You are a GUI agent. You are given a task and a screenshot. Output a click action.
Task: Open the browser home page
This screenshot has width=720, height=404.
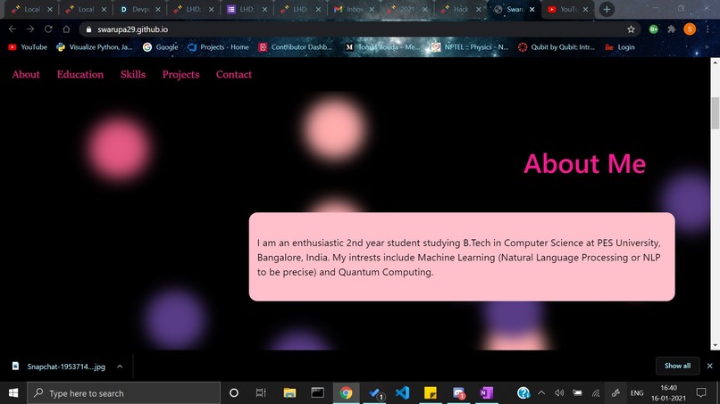[66, 29]
